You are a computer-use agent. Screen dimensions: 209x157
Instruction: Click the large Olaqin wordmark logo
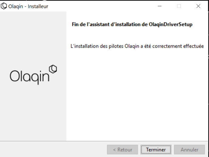pos(33,75)
